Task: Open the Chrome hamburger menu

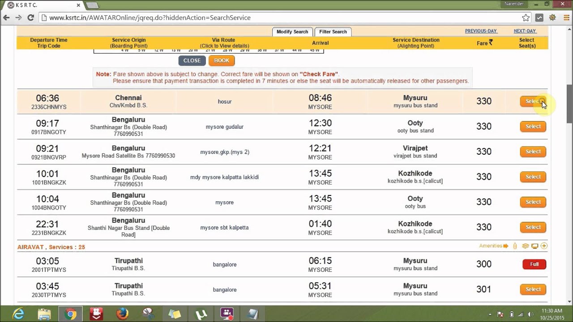Action: pyautogui.click(x=566, y=18)
